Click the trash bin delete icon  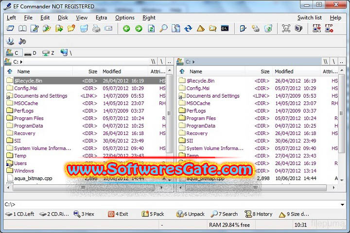tap(84, 28)
